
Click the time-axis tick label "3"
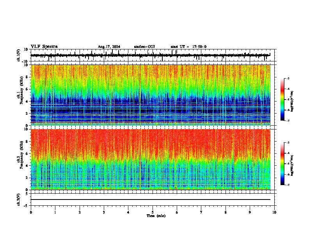click(104, 212)
